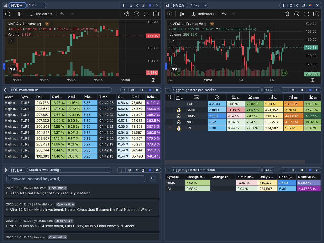Sort by the 20D volume column icon

(293, 97)
